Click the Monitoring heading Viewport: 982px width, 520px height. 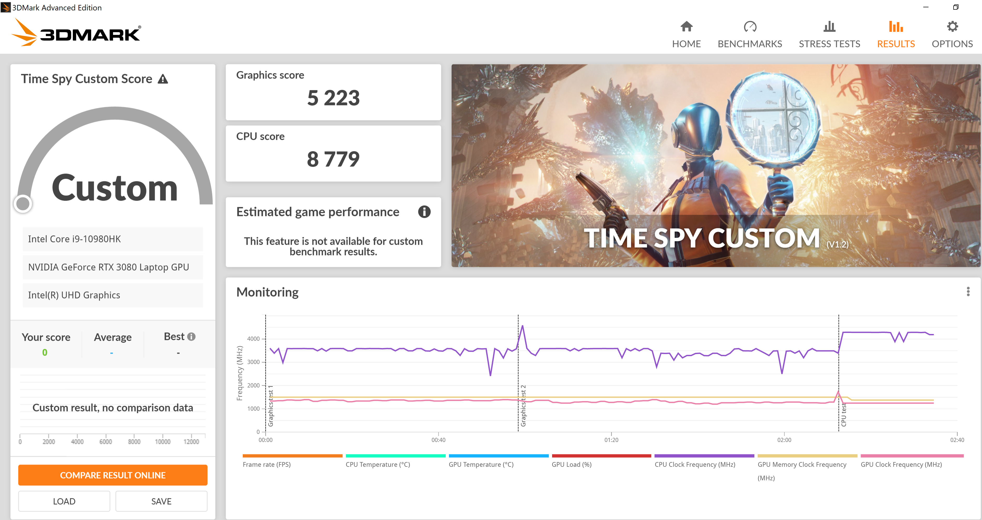click(267, 292)
